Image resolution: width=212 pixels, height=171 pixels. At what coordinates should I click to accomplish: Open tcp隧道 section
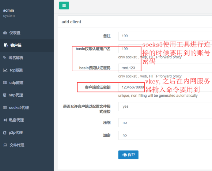pyautogui.click(x=27, y=70)
